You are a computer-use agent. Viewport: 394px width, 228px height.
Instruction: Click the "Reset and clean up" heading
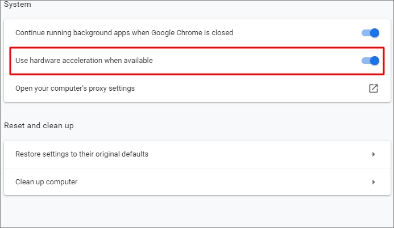(x=39, y=125)
